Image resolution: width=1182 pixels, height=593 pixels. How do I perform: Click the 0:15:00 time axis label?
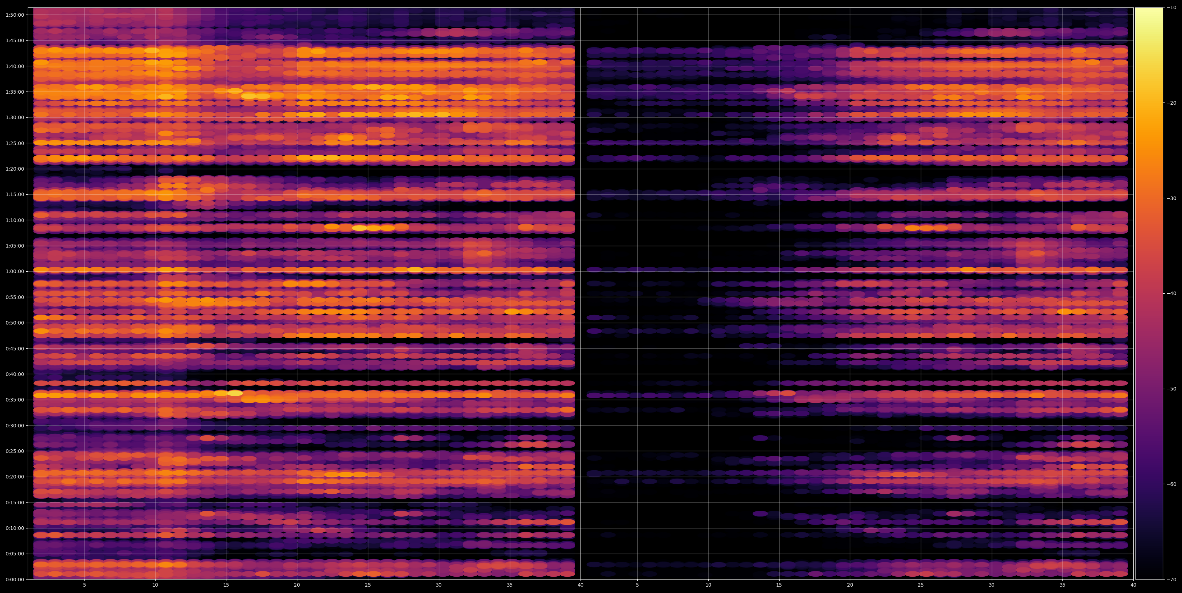[15, 503]
